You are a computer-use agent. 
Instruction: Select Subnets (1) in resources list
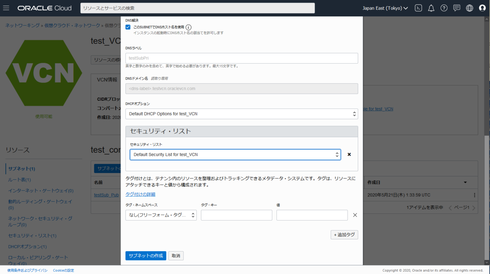(x=22, y=168)
